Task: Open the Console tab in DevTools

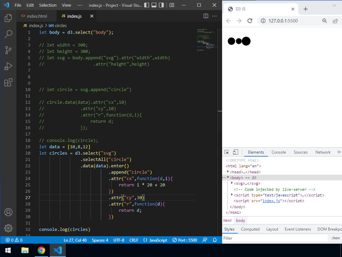Action: pos(279,152)
